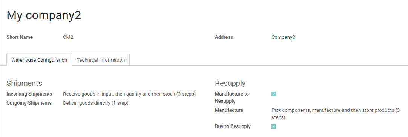Toggle the Buy to Resupply checkbox

273,126
